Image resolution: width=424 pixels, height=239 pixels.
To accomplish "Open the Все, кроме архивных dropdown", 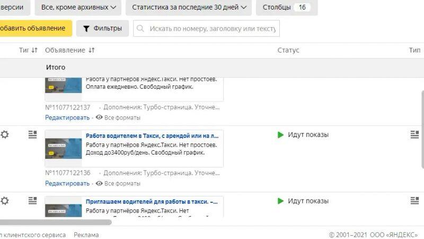I will (78, 7).
